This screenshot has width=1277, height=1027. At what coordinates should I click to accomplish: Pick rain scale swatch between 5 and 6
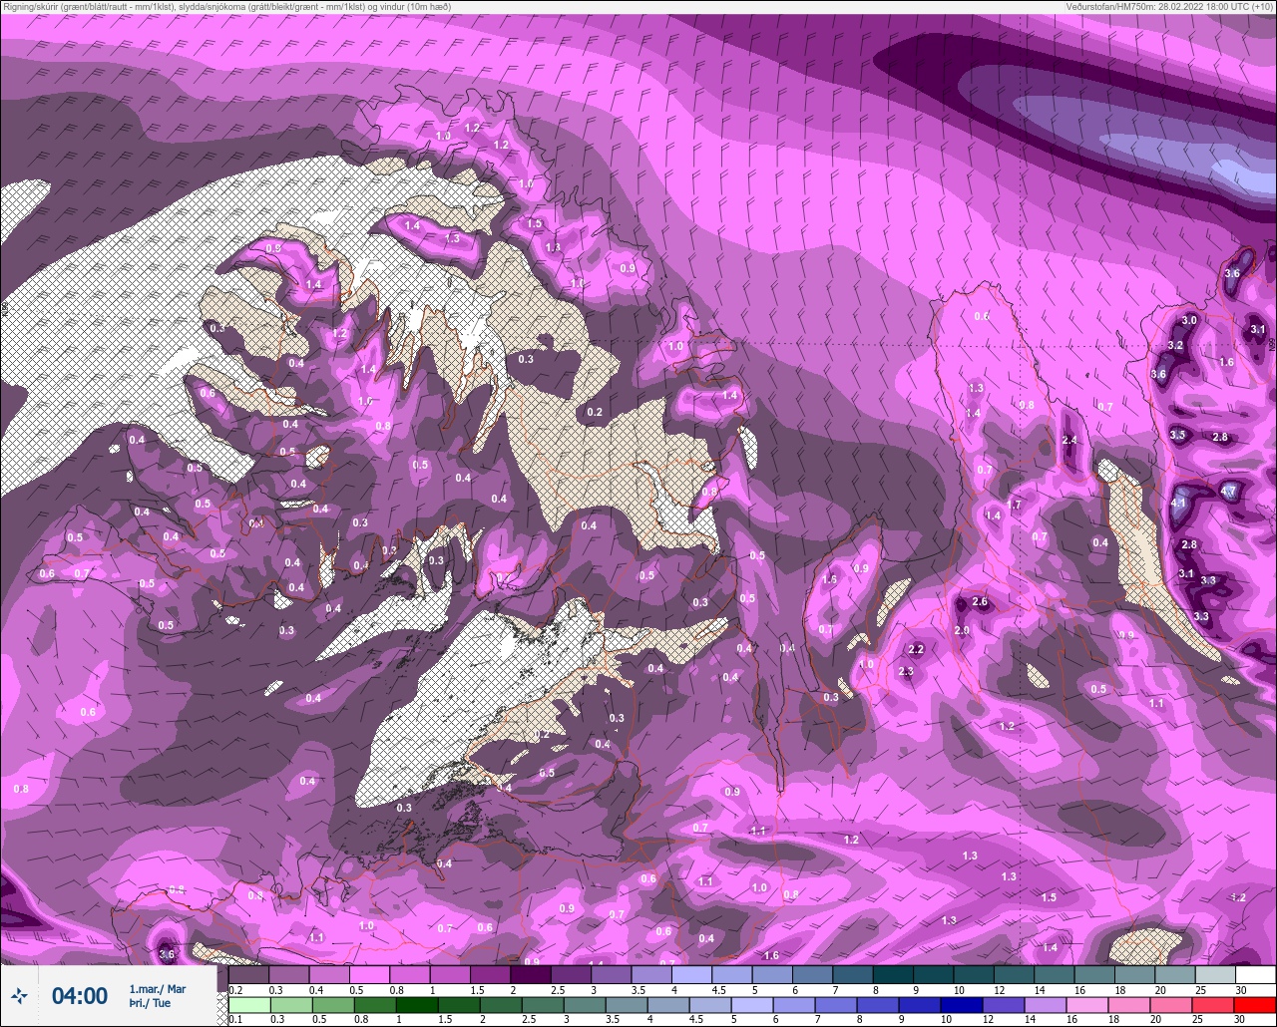pos(752,1005)
